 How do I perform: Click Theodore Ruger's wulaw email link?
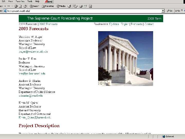coord(33,51)
